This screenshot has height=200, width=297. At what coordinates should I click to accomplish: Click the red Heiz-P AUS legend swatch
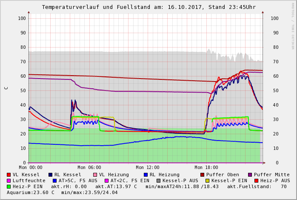coord(256,180)
